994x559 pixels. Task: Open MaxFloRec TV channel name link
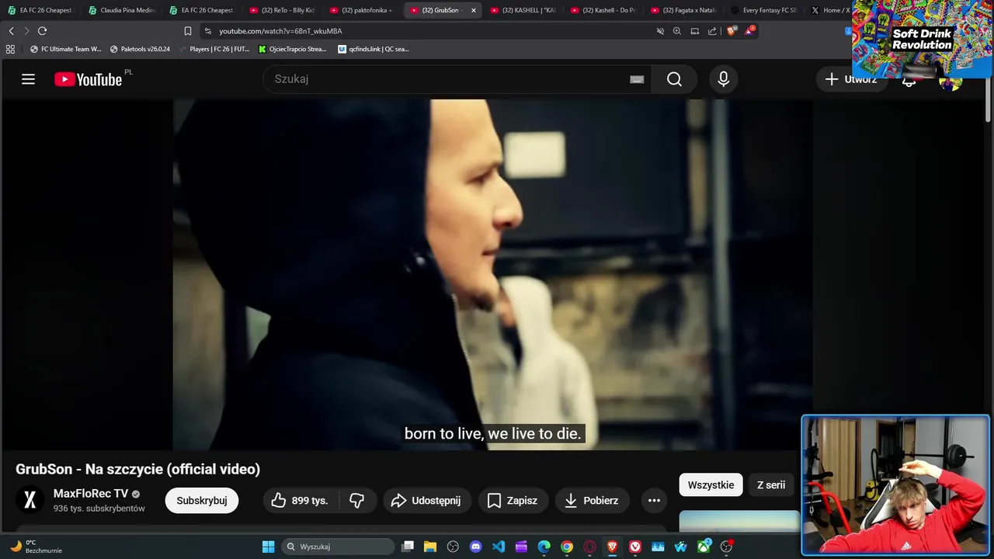coord(91,494)
